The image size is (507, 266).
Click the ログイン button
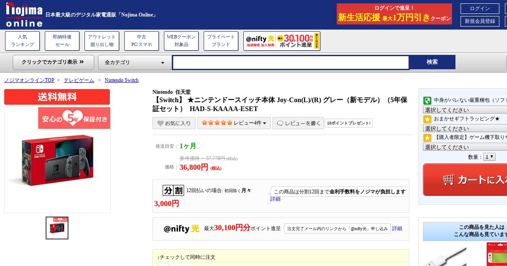[480, 8]
